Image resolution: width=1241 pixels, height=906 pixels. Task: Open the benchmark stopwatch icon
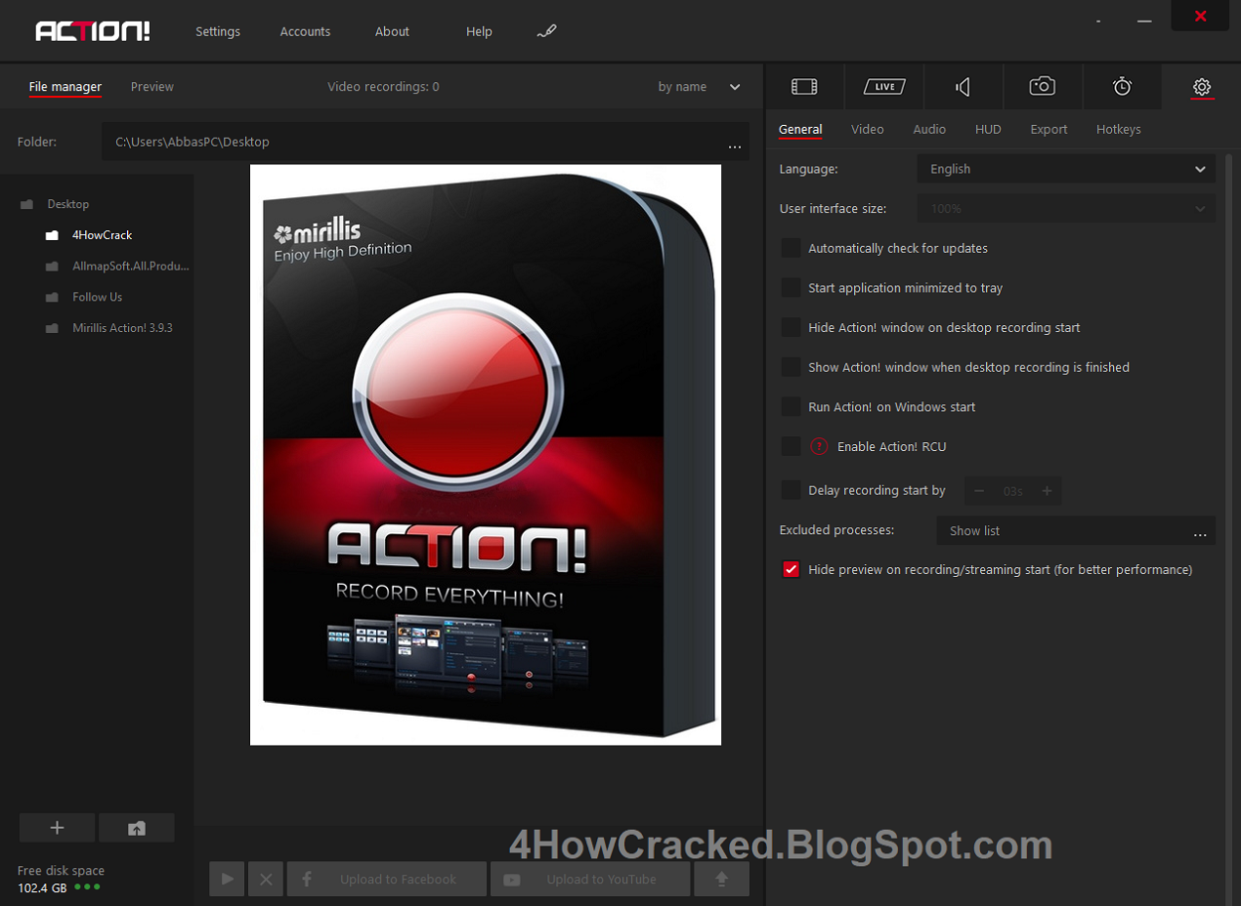(x=1122, y=87)
